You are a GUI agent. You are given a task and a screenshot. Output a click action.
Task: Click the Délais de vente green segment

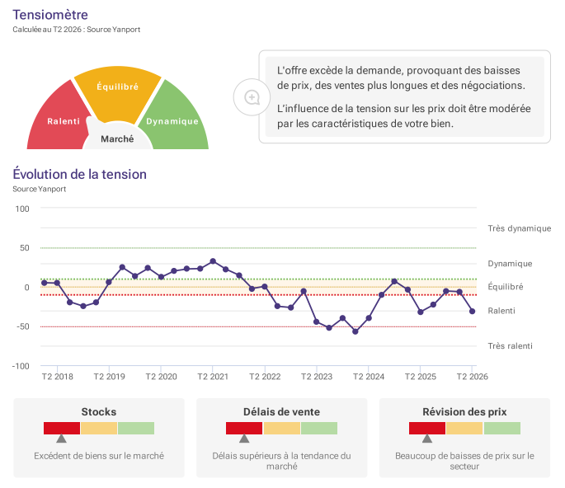click(x=319, y=428)
